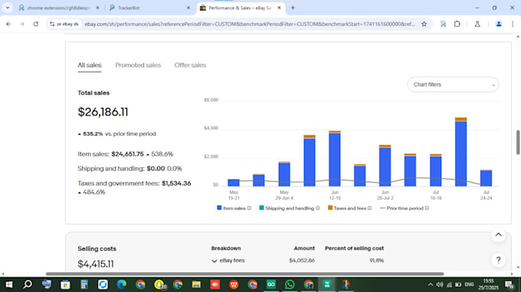The width and height of the screenshot is (521, 292).
Task: Click the Item sales blue legend swatch
Action: click(x=219, y=208)
